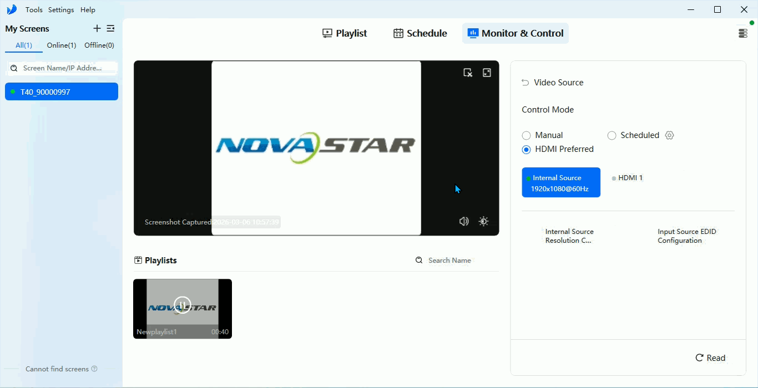Show the Offline(0) screens filter
The height and width of the screenshot is (388, 758).
(x=99, y=45)
